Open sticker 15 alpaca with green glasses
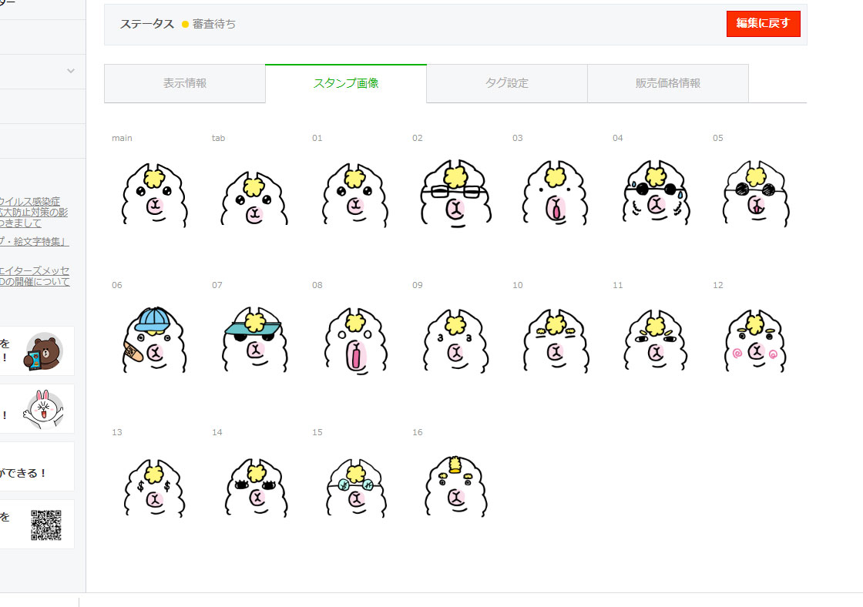Screen dimensions: 863x607 tap(354, 488)
